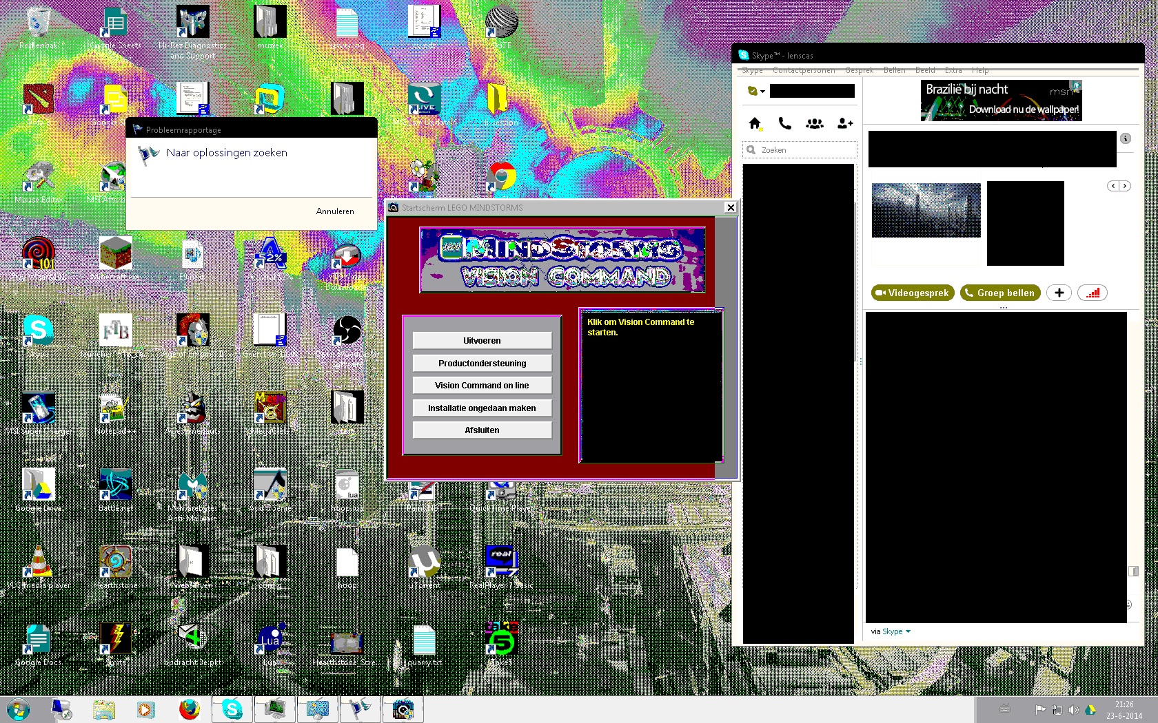Image resolution: width=1158 pixels, height=723 pixels.
Task: Switch to Skype in the taskbar
Action: click(232, 709)
